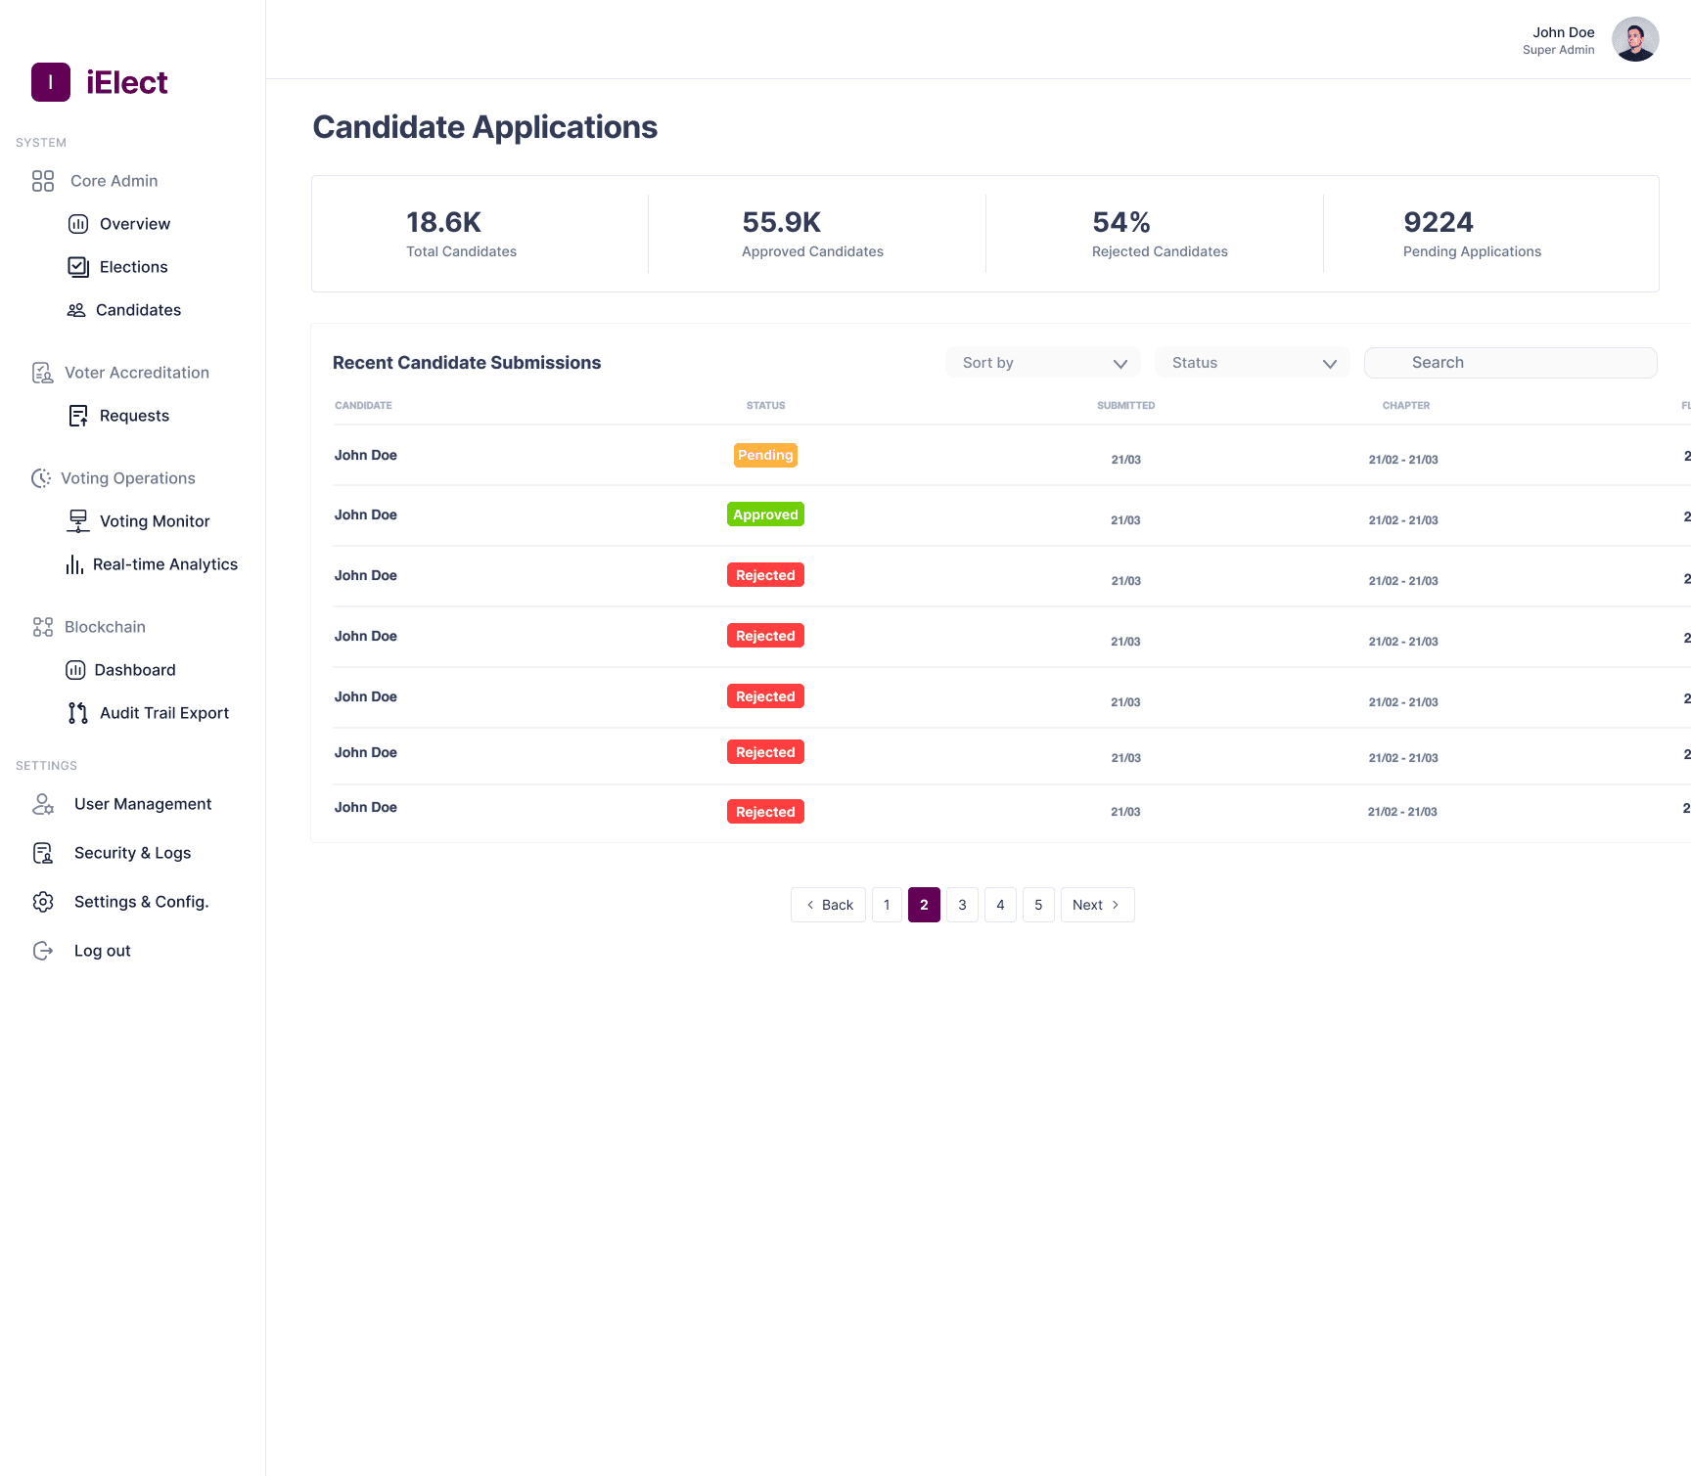Click John Doe in the Approved row
Viewport: 1691px width, 1476px height.
[366, 514]
